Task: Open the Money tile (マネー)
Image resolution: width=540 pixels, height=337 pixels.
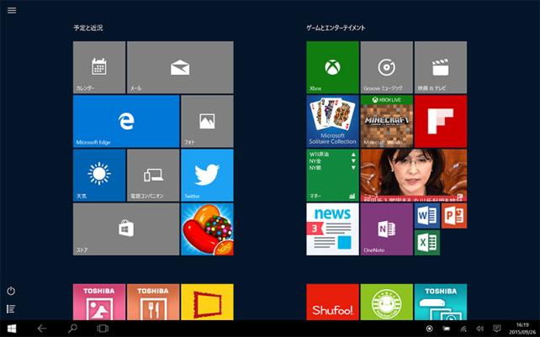Action: [x=333, y=175]
